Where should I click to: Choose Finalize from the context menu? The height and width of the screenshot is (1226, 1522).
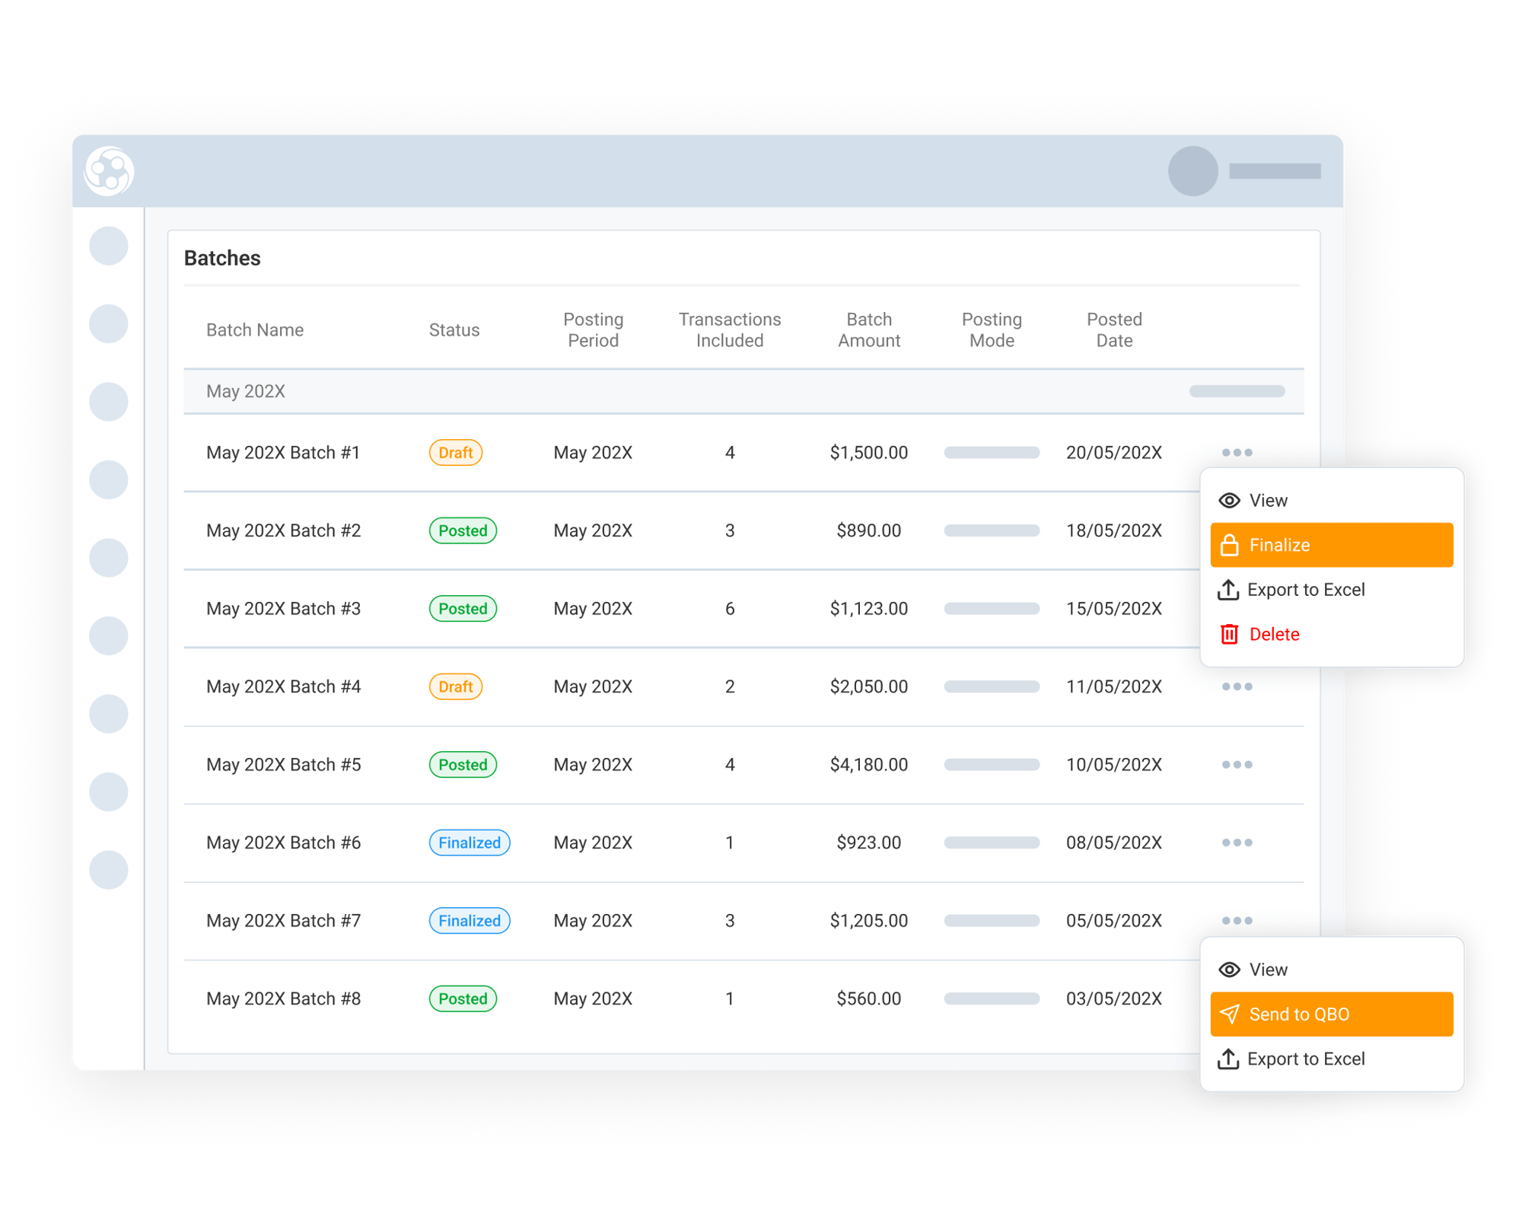coord(1331,545)
